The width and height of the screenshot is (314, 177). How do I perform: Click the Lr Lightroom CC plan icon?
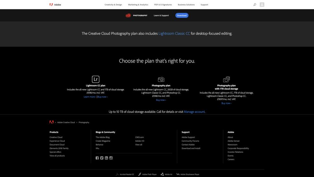[95, 79]
